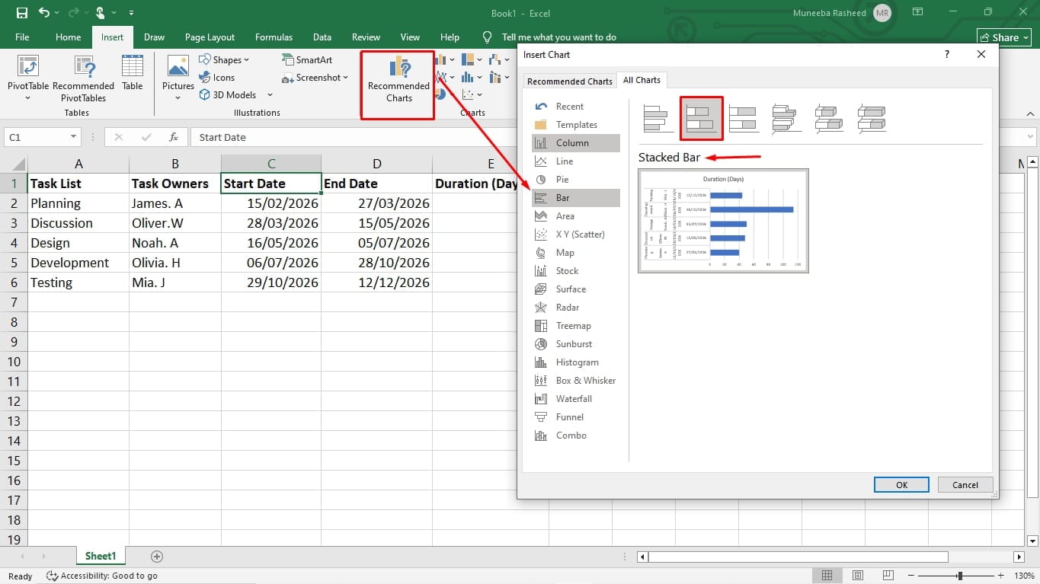Image resolution: width=1040 pixels, height=584 pixels.
Task: Click the Save icon in quick access toolbar
Action: point(21,13)
